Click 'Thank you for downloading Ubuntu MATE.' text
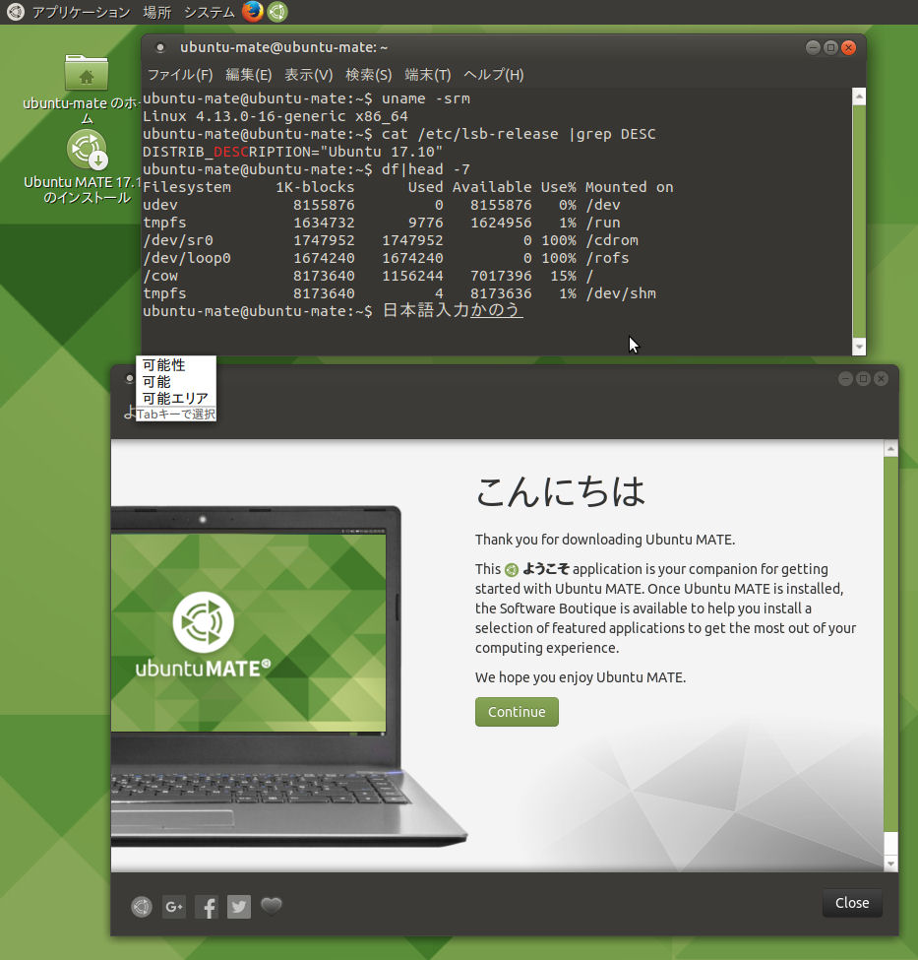 605,540
